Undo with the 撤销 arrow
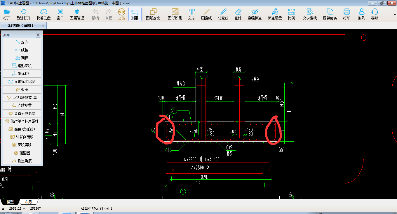397x214 pixels. click(95, 14)
